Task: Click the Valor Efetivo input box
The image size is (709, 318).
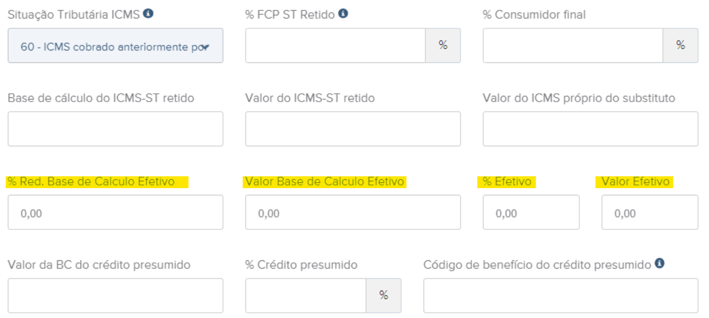Action: pos(650,212)
